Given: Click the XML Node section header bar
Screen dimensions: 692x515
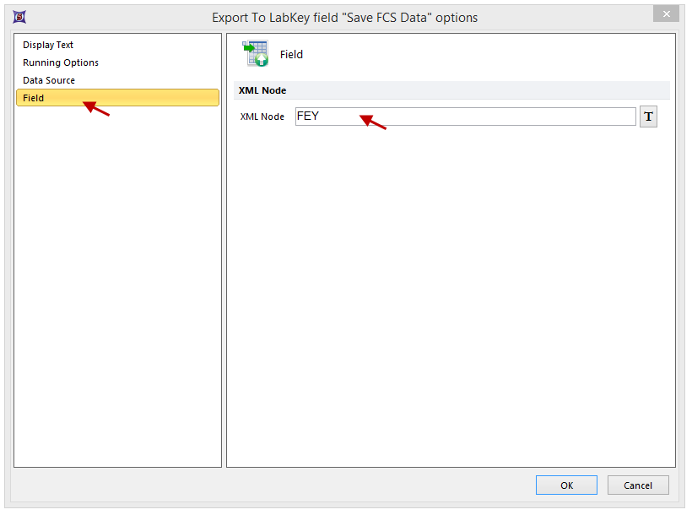Looking at the screenshot, I should pos(451,90).
